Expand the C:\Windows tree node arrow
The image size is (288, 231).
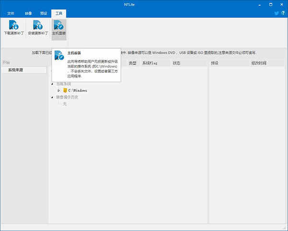tap(59, 91)
